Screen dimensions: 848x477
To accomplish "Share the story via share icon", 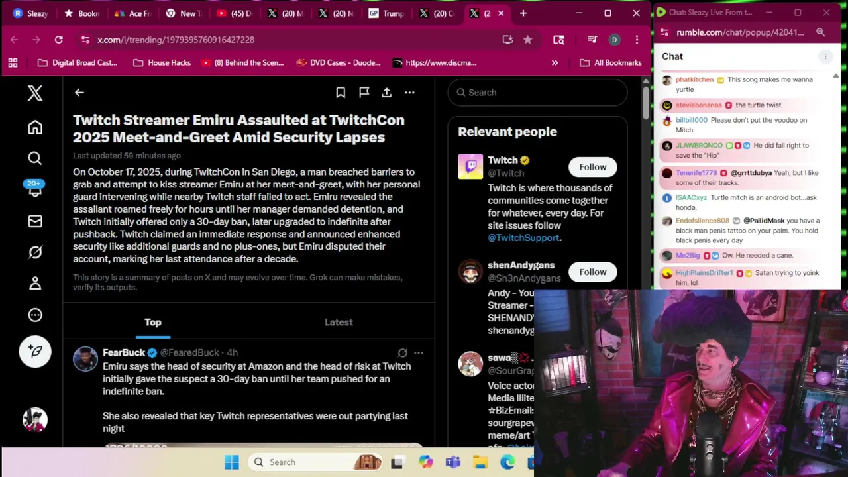I will [387, 93].
